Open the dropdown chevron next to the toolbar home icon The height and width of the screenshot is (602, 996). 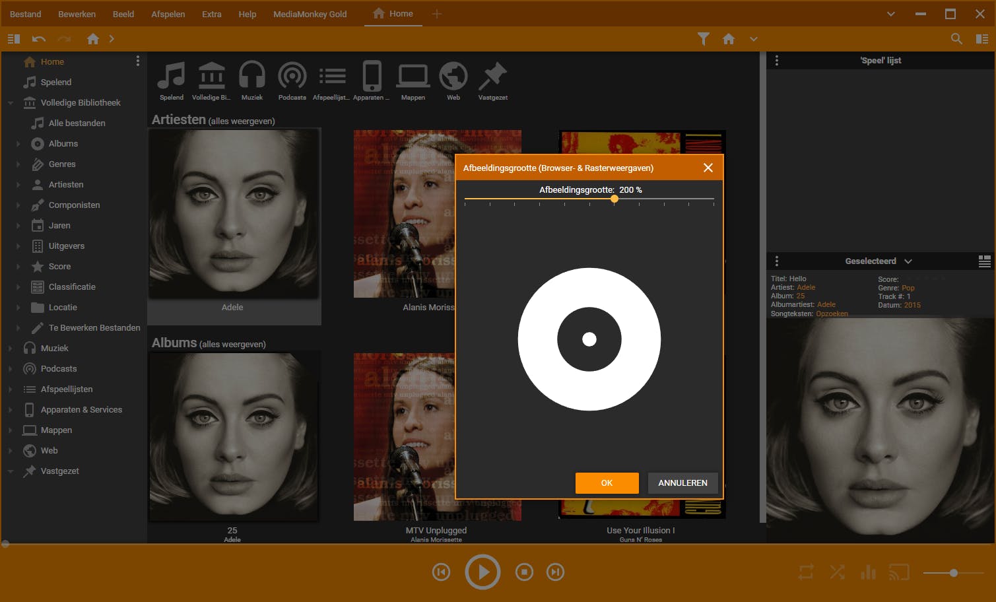pyautogui.click(x=753, y=39)
